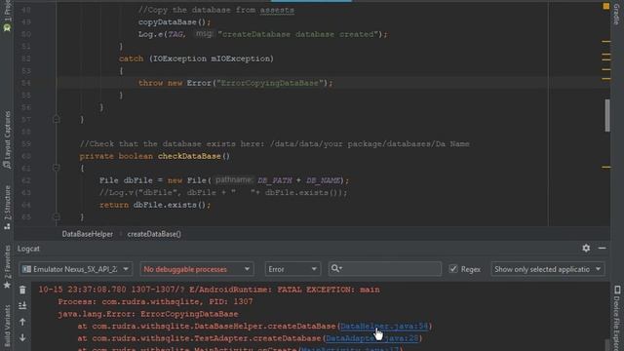Clear logcat with trash icon
624x351 pixels.
click(22, 291)
